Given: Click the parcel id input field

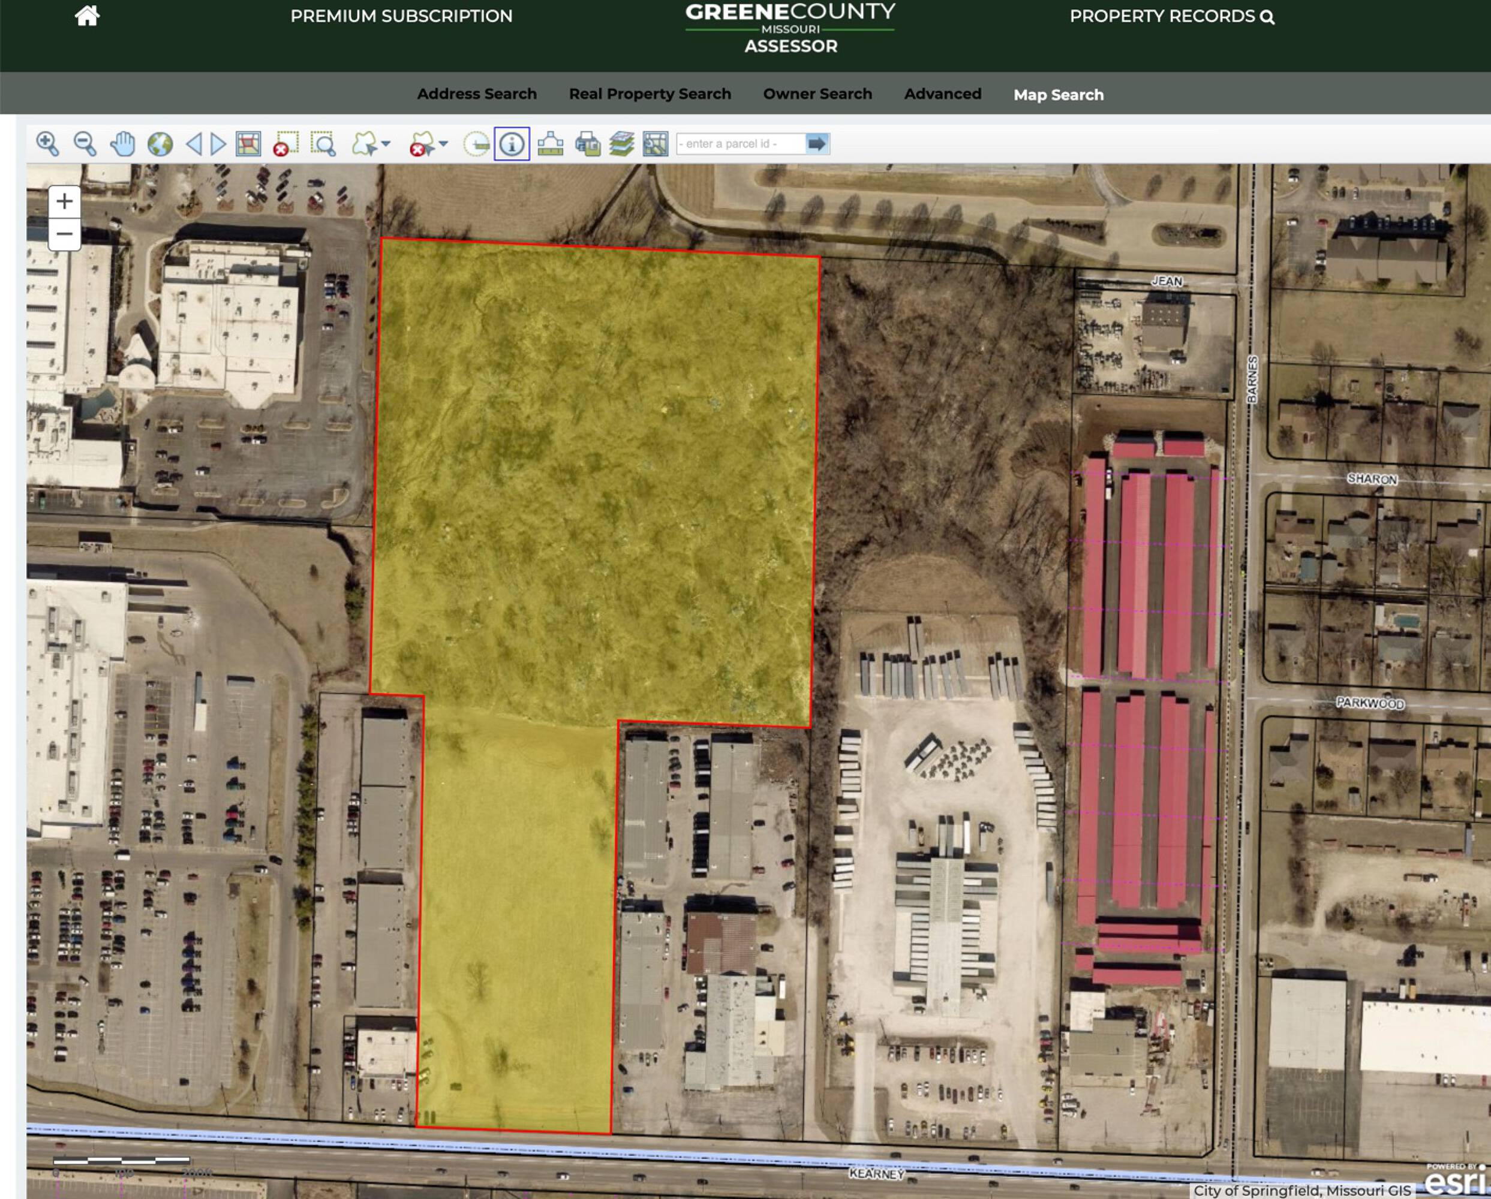Looking at the screenshot, I should 740,144.
